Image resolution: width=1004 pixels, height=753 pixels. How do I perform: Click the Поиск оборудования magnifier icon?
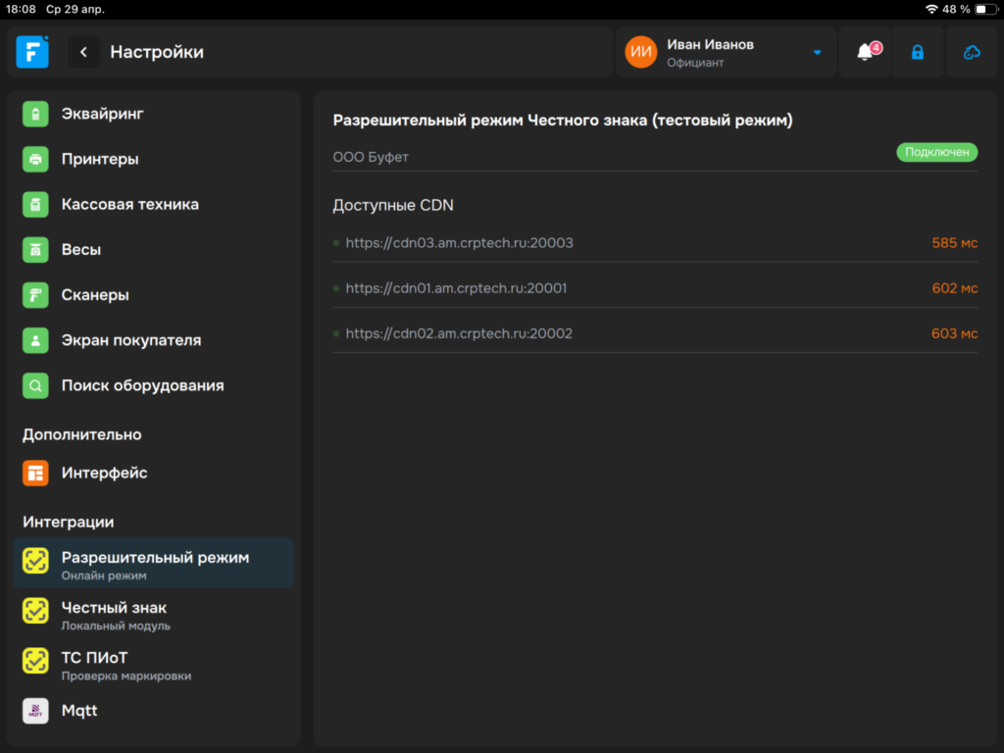point(35,385)
